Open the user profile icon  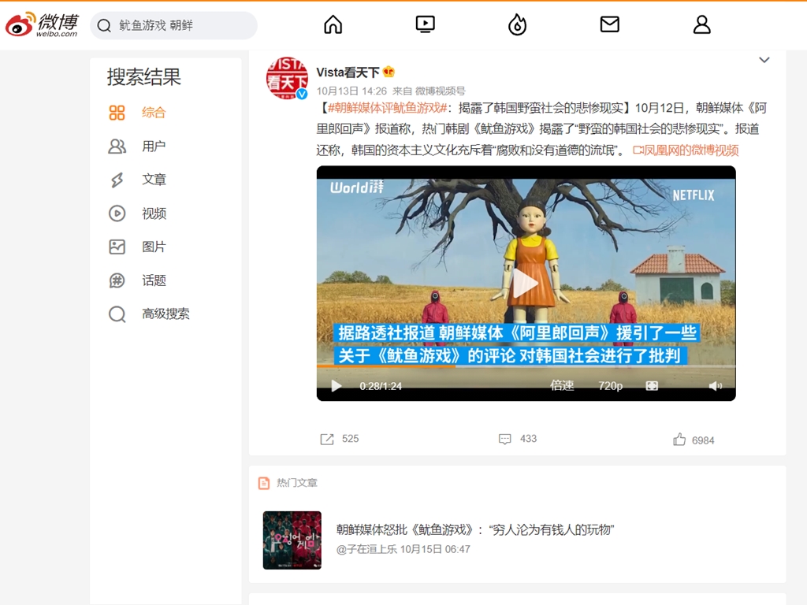pyautogui.click(x=702, y=24)
